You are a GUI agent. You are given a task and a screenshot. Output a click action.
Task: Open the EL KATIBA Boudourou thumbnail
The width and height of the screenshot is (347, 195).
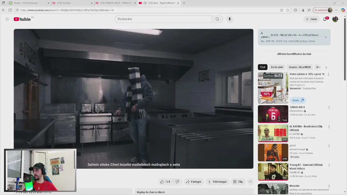click(x=273, y=133)
